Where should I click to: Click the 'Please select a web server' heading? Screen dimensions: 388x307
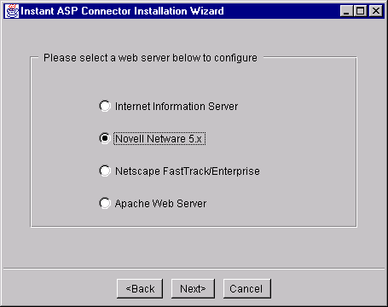pyautogui.click(x=150, y=58)
